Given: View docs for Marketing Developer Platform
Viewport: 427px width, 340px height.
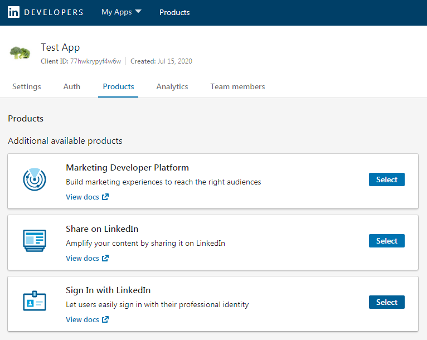Looking at the screenshot, I should [x=87, y=197].
